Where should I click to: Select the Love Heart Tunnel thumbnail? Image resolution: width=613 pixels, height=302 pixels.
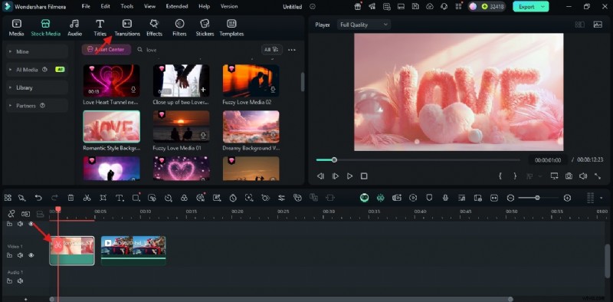111,80
